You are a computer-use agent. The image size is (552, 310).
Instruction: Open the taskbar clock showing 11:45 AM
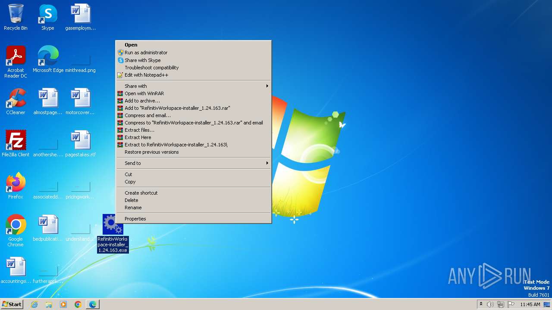(530, 304)
